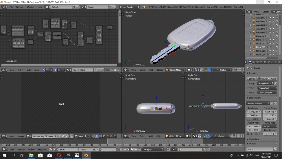Click the Plane.002 mesh icon in Outliner

coord(254,47)
